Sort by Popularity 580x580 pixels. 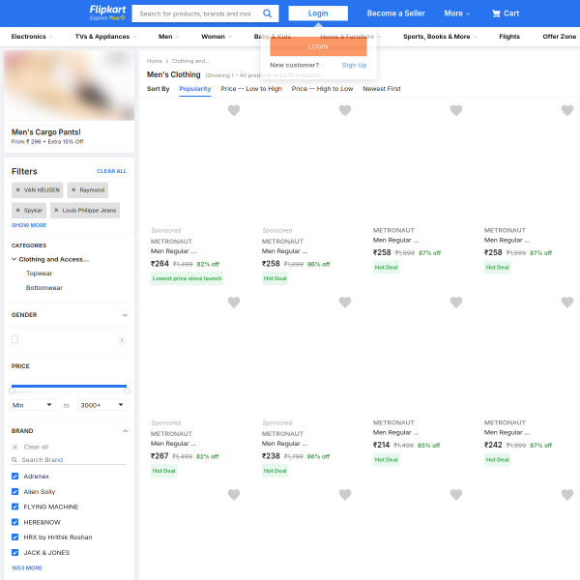195,89
